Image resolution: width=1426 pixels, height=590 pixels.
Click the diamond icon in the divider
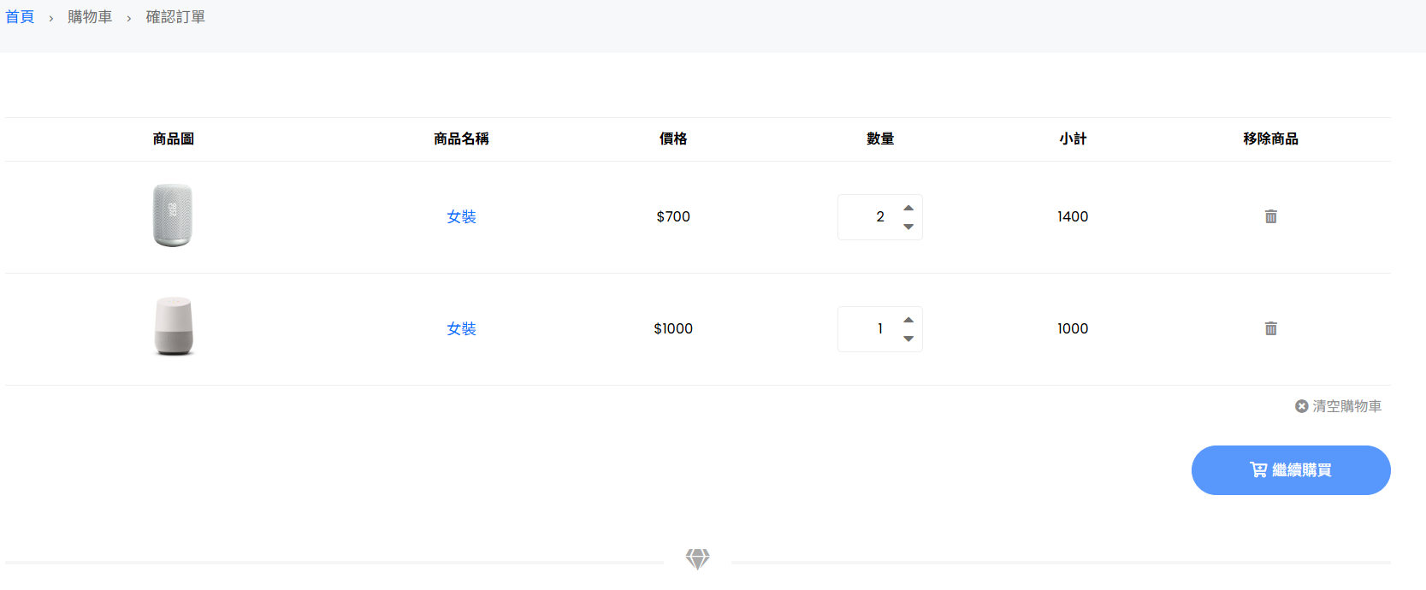[x=697, y=559]
